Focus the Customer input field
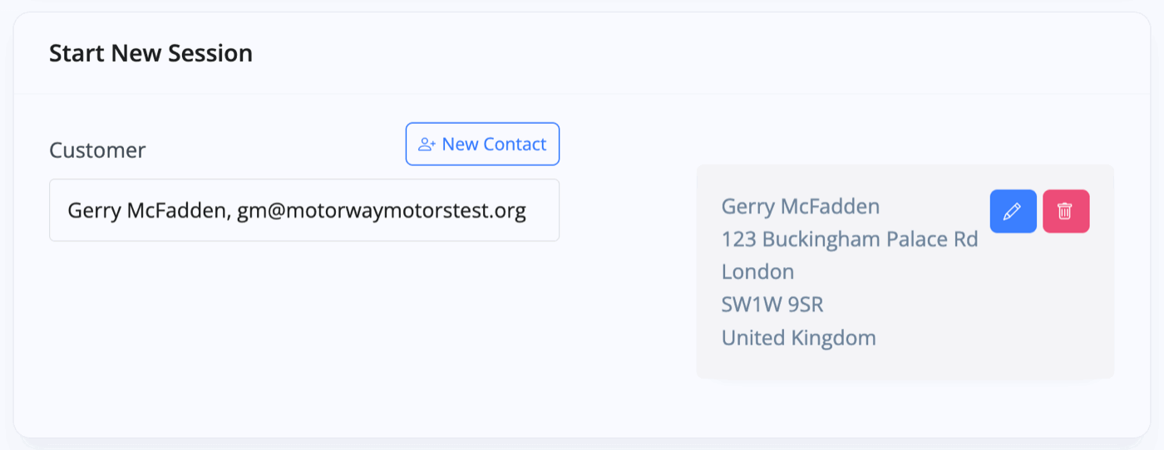This screenshot has height=450, width=1164. click(304, 210)
